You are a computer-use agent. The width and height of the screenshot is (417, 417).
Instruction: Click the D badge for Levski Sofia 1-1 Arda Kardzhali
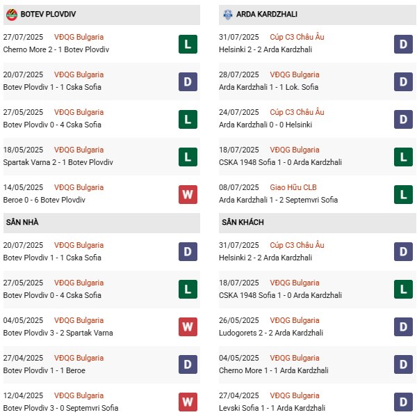click(403, 402)
